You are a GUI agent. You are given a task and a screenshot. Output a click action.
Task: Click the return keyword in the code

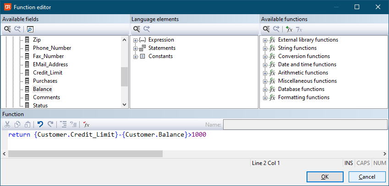19,135
